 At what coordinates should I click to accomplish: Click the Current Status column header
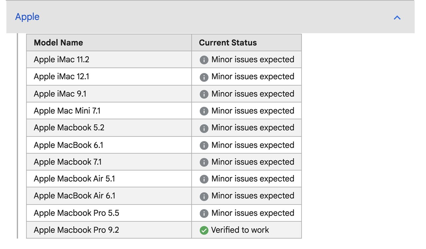coord(228,43)
